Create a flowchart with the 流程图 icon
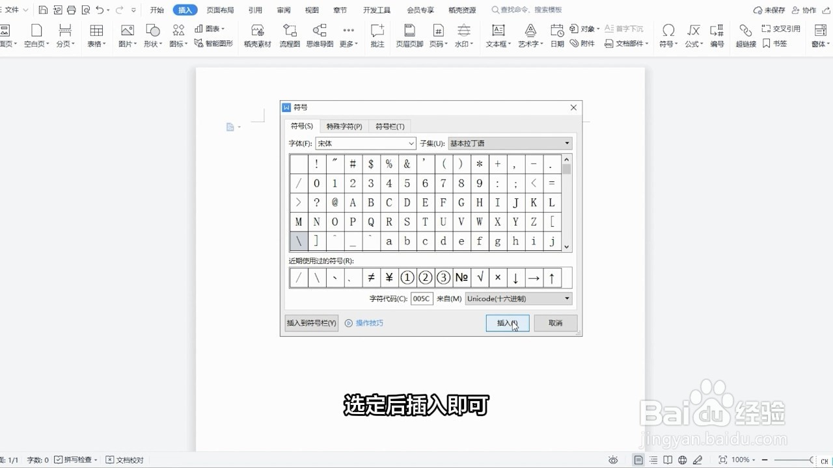Viewport: 833px width, 468px height. [289, 35]
